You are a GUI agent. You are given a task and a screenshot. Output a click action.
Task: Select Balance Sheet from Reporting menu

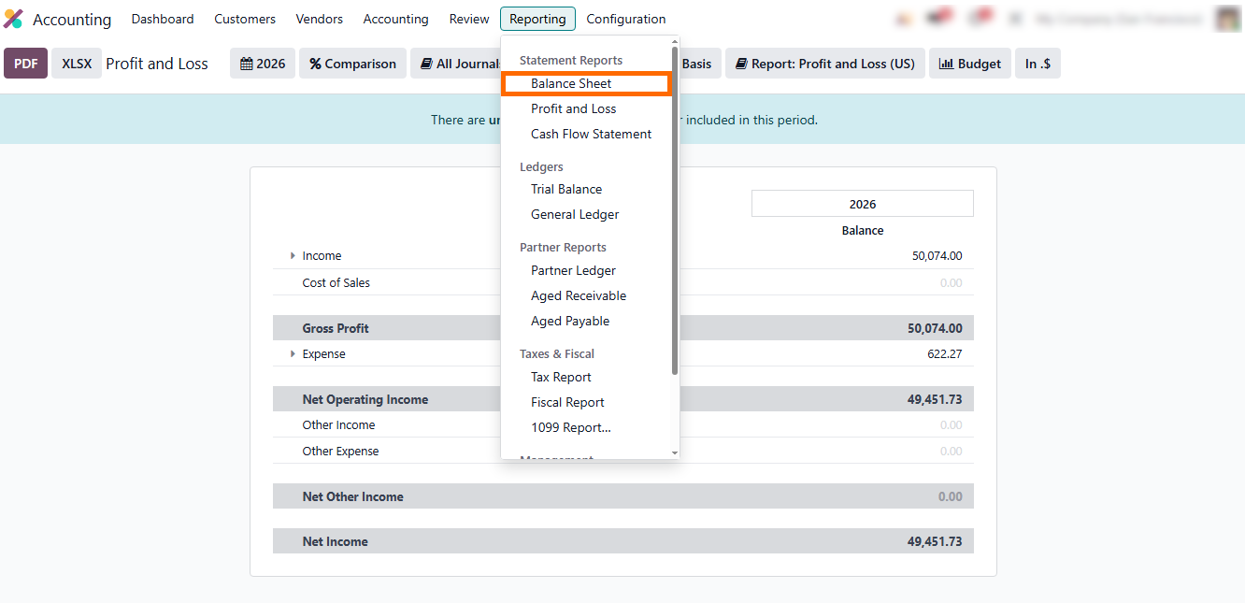tap(571, 83)
